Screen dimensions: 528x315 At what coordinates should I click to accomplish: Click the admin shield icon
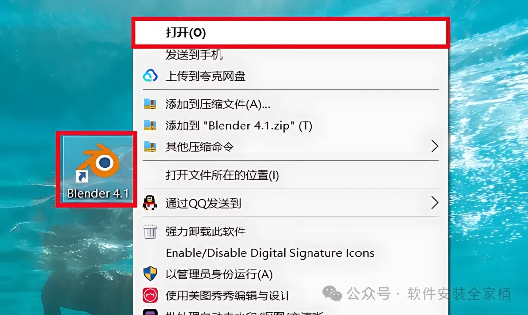[150, 273]
